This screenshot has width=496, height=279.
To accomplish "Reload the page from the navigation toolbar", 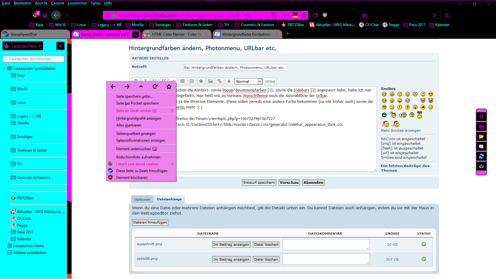I will point(315,15).
